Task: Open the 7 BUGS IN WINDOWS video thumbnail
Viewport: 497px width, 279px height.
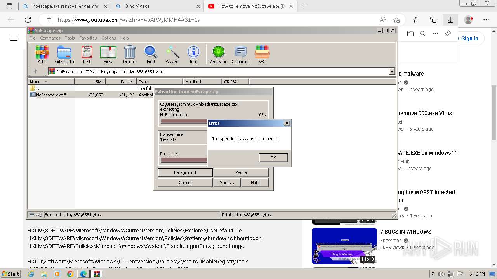Action: 344,246
